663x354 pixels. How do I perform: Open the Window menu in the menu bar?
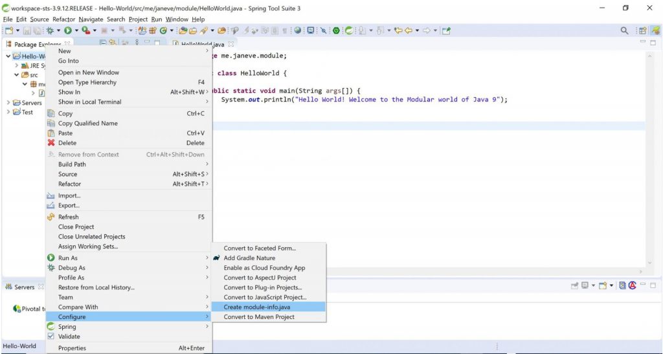[177, 19]
